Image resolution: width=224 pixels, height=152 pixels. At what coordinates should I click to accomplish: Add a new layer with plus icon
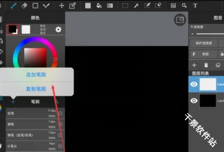tap(194, 65)
